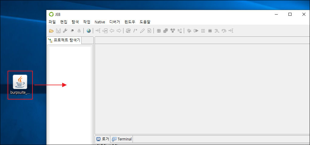The height and width of the screenshot is (145, 310).
Task: Click the three circles graph icon
Action: pos(173,30)
